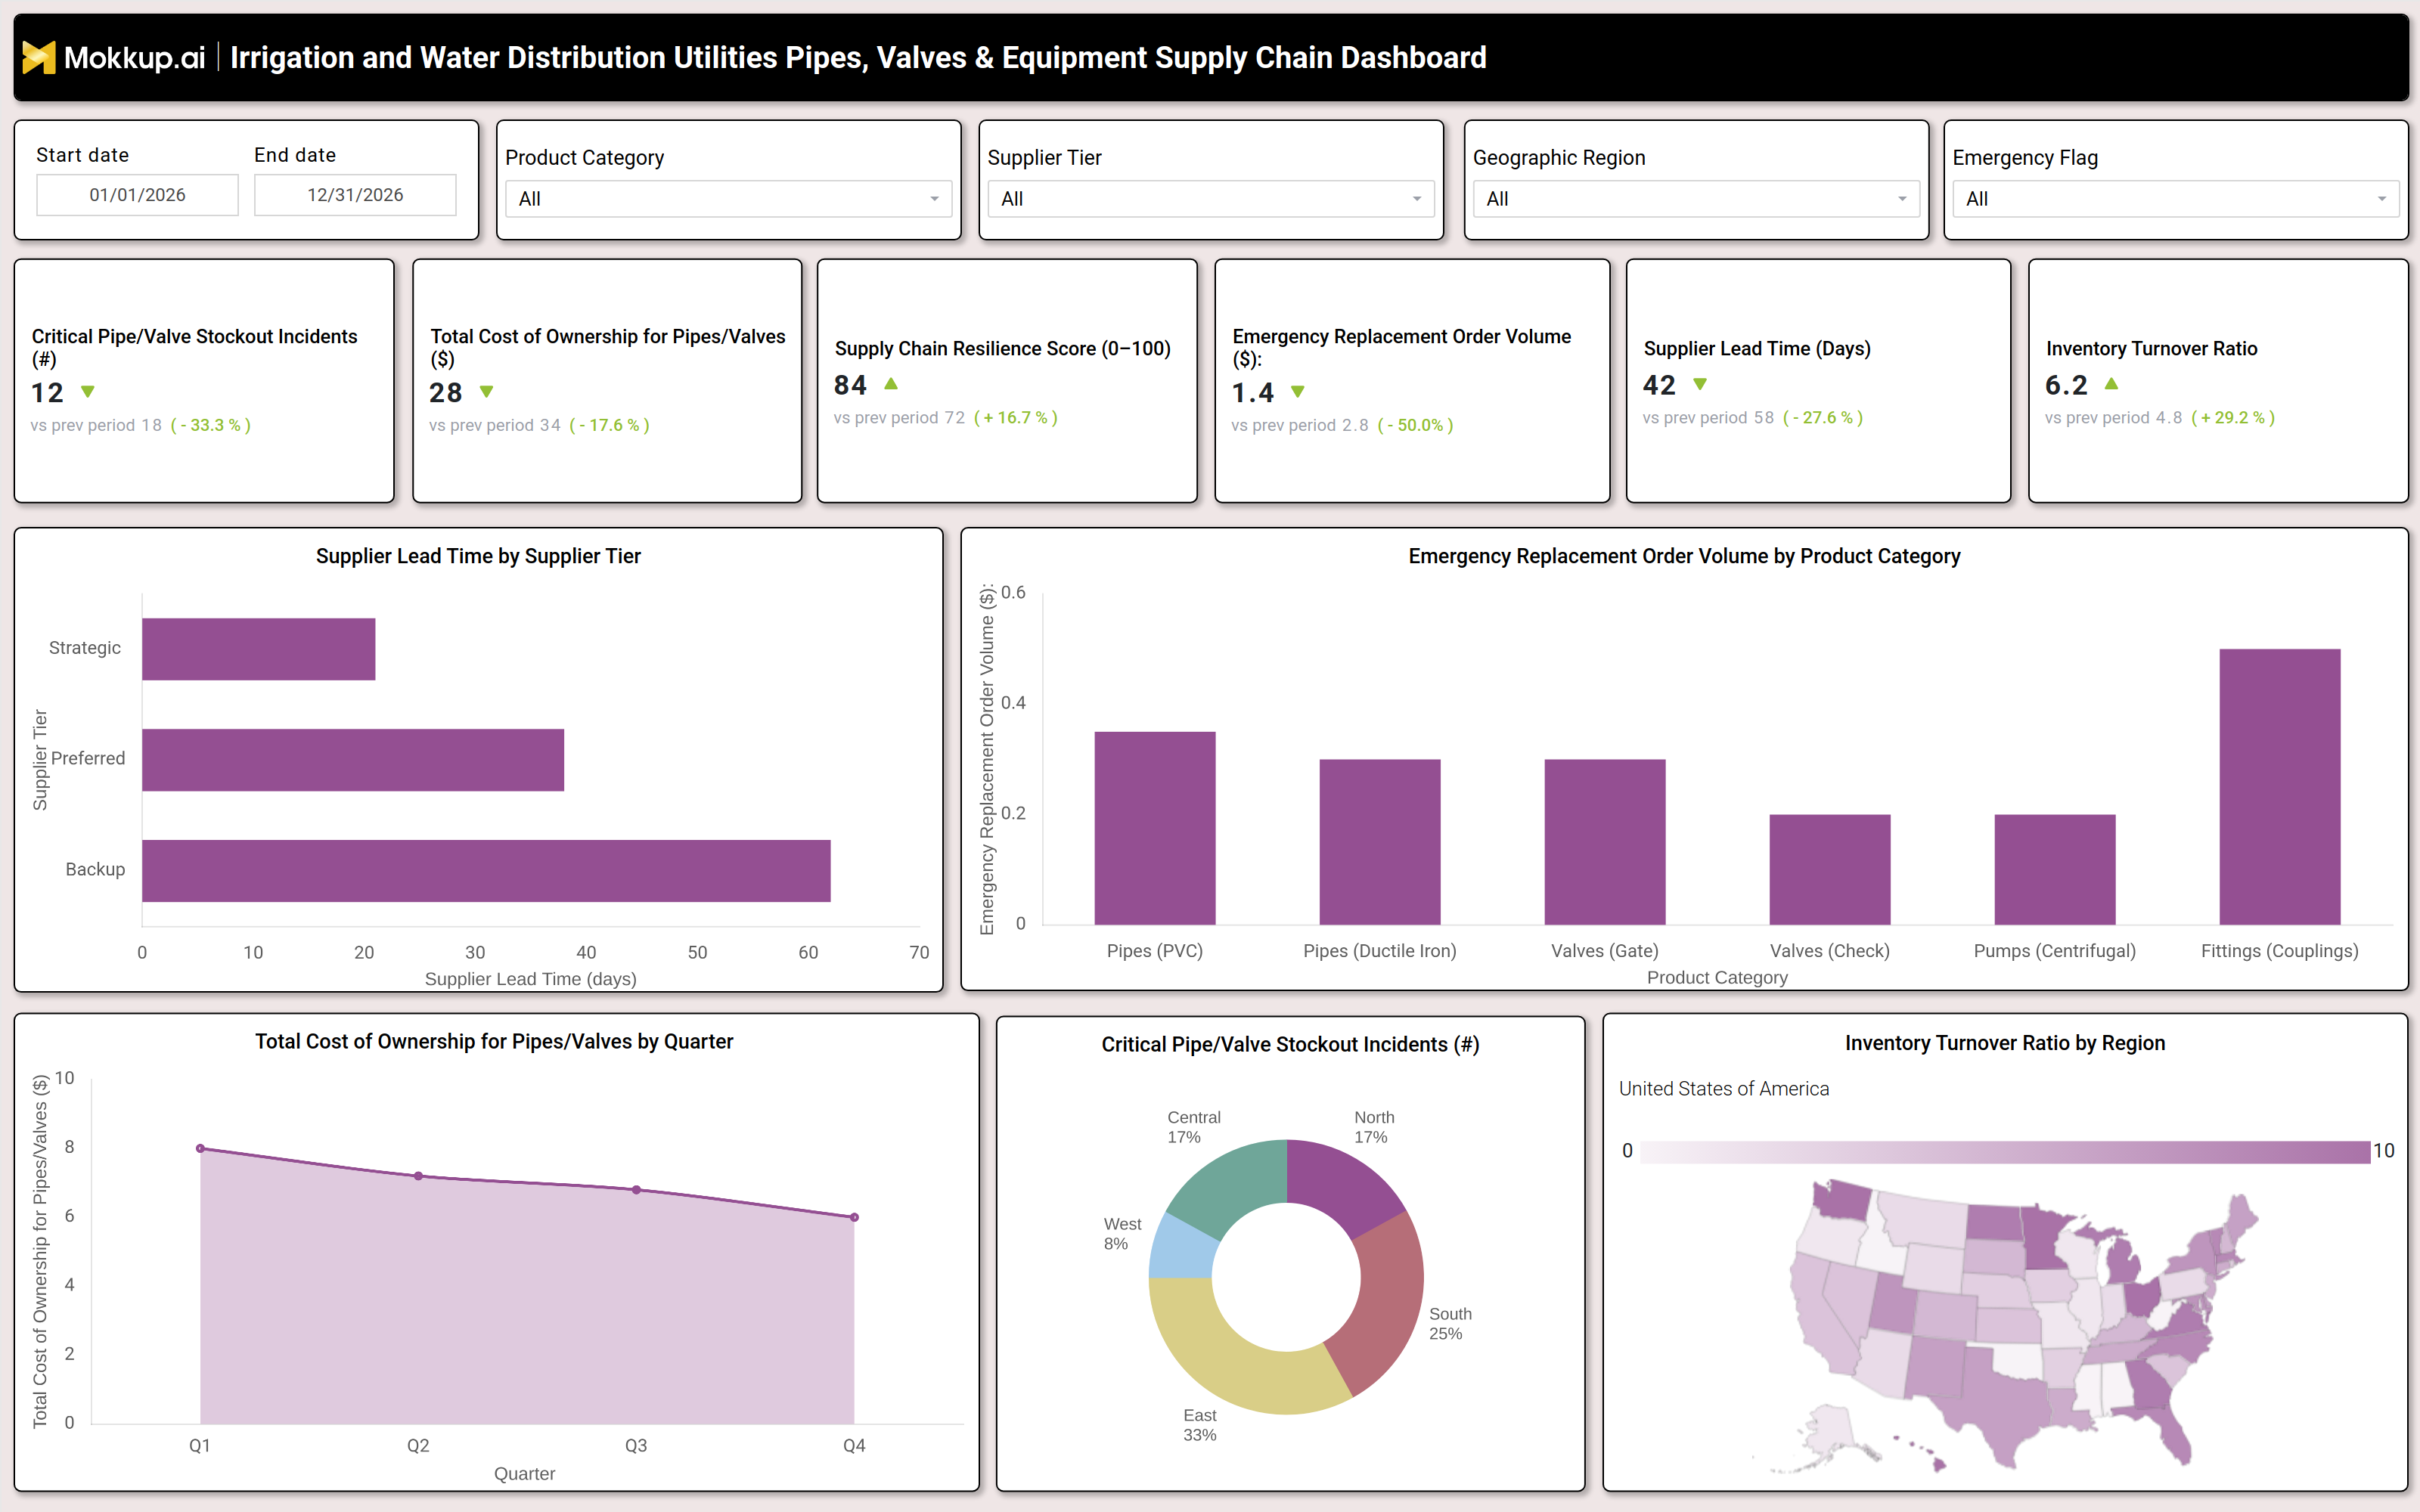Screen dimensions: 2420x1512
Task: Click the Pipes (PVC) column bar
Action: (x=1155, y=828)
